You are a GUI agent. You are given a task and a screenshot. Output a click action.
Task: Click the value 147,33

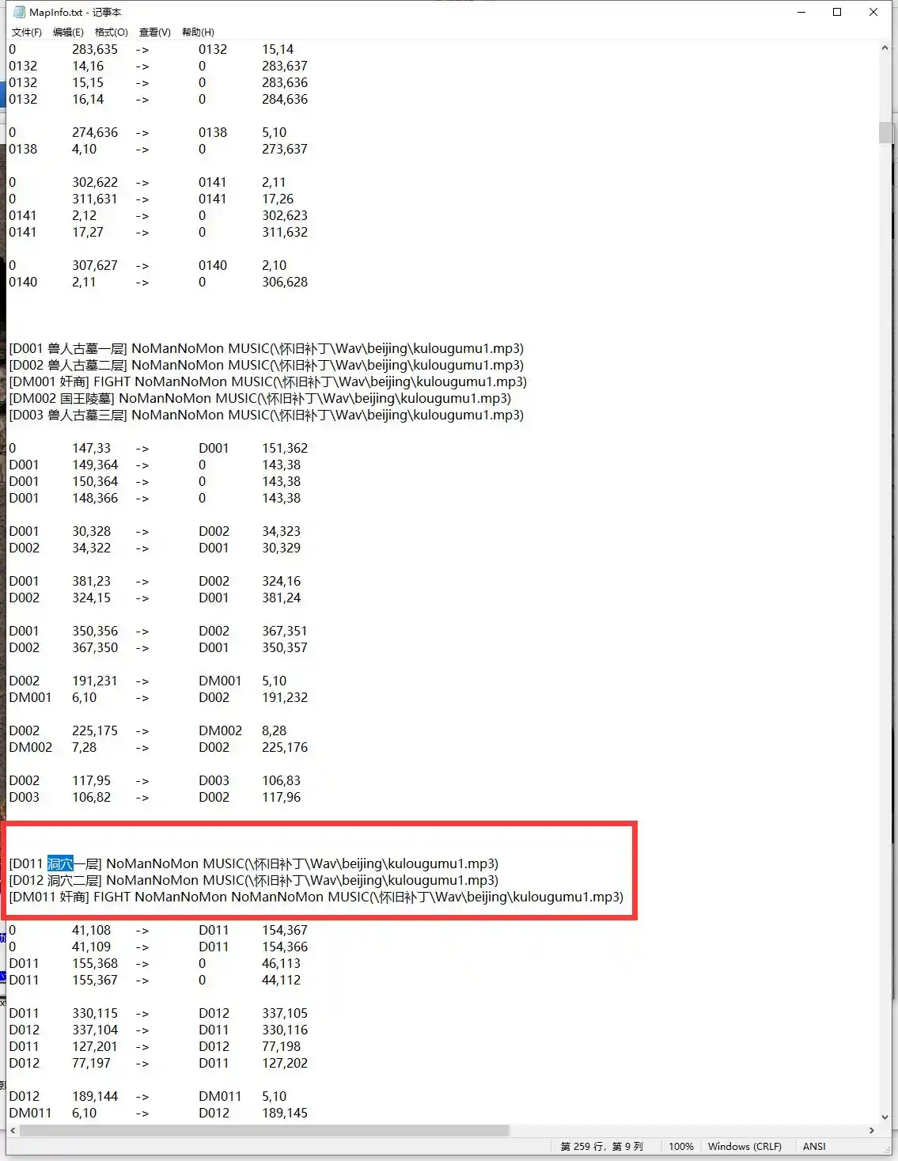pyautogui.click(x=92, y=448)
